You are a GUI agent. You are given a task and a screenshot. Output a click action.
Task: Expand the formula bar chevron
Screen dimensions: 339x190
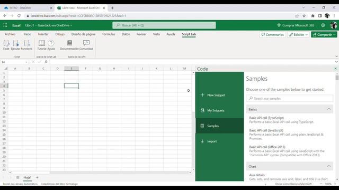[x=336, y=62]
